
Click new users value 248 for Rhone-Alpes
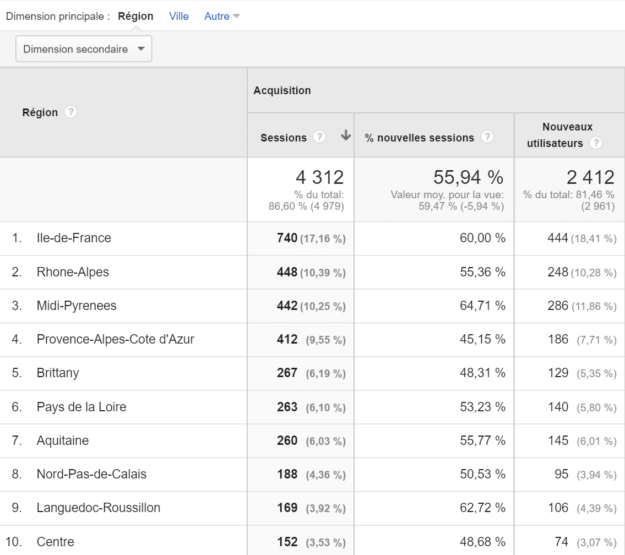click(x=558, y=272)
